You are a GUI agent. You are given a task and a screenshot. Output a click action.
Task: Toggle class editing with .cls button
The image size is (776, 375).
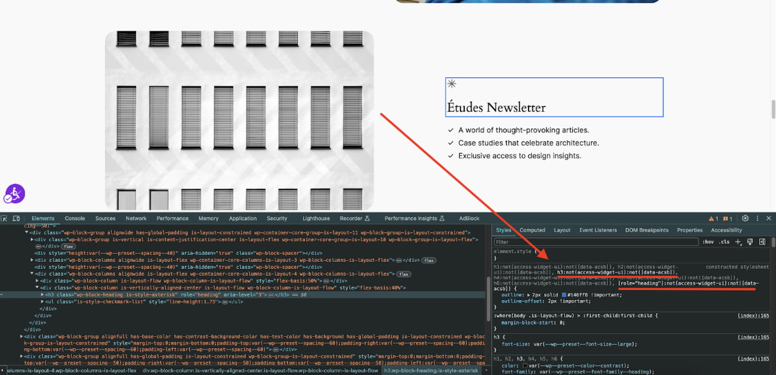[723, 242]
